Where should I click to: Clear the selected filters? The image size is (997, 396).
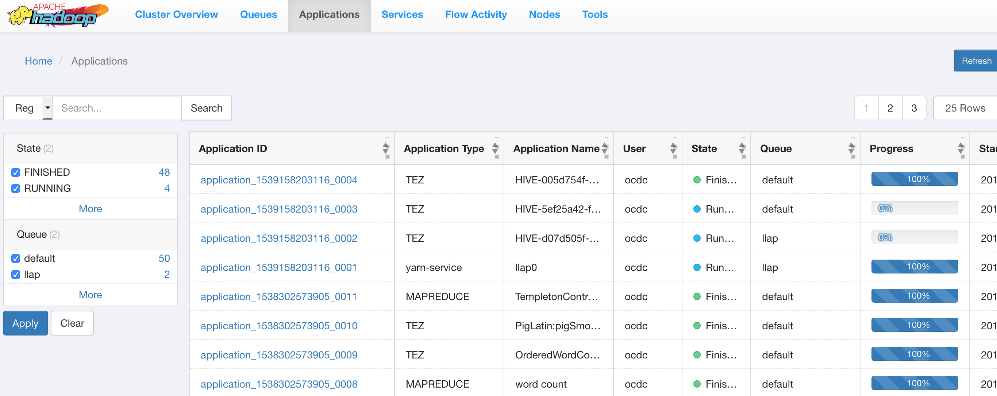(x=72, y=323)
